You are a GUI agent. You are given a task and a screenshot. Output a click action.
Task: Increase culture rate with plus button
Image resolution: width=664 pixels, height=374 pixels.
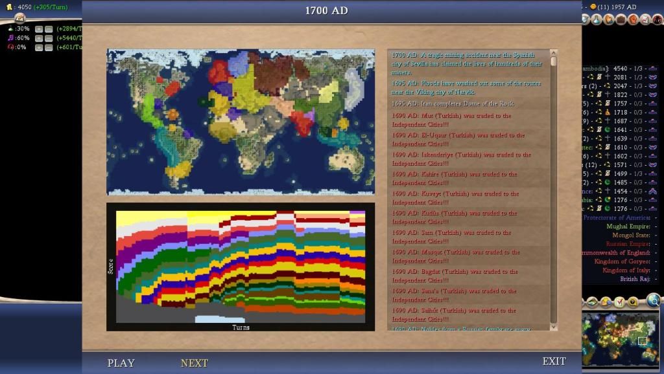39,38
